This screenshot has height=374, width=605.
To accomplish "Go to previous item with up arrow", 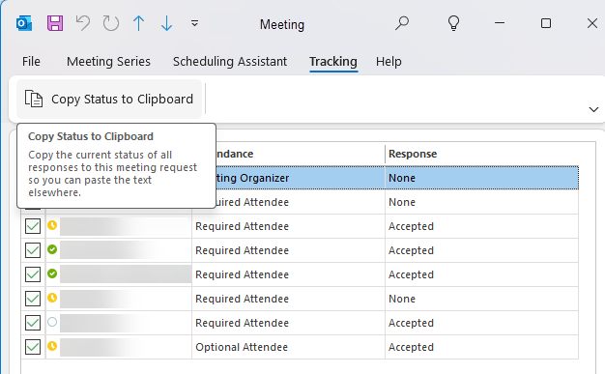I will 138,23.
